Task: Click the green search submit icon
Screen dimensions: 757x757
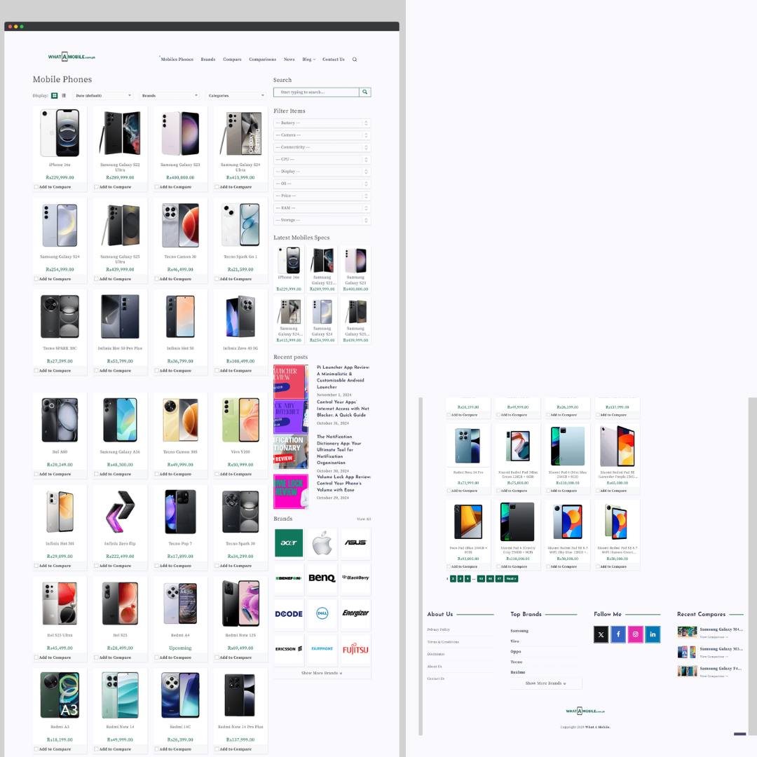Action: pos(365,93)
